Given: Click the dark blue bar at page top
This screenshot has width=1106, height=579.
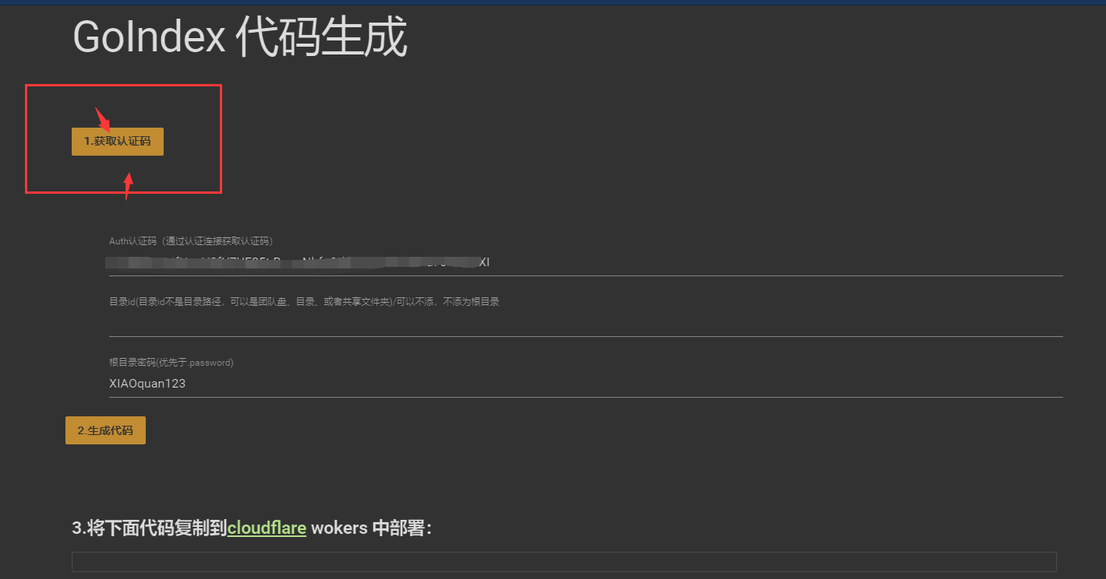Looking at the screenshot, I should pos(553,2).
